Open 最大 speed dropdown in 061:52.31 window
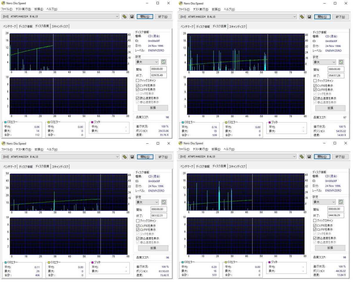Image resolution: width=353 pixels, height=282 pixels. coord(147,202)
